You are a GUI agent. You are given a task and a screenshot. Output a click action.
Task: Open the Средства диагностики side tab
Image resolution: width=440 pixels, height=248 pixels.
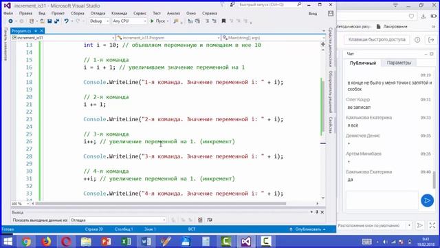pyautogui.click(x=331, y=48)
